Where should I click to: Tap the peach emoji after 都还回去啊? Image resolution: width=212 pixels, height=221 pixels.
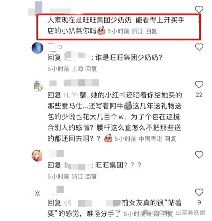click(108, 138)
